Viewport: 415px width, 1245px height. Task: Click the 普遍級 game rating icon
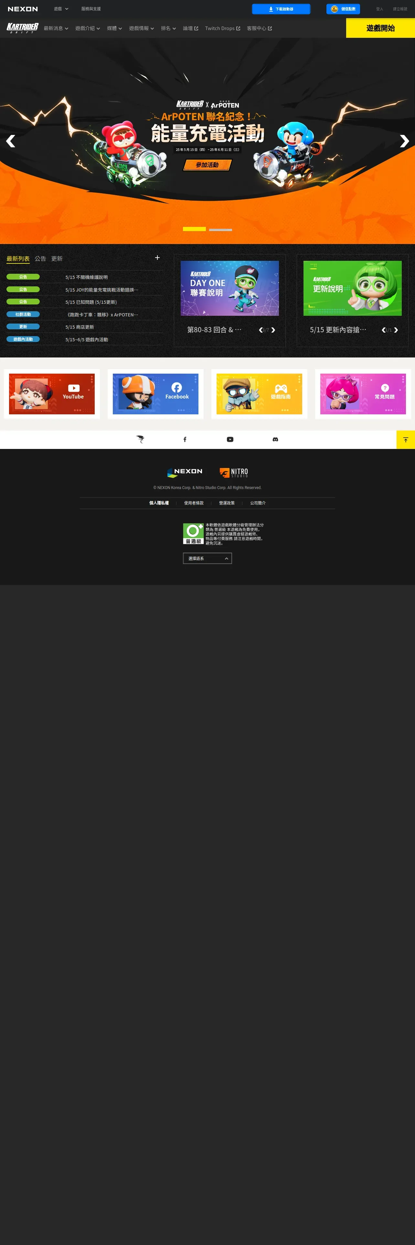tap(193, 534)
